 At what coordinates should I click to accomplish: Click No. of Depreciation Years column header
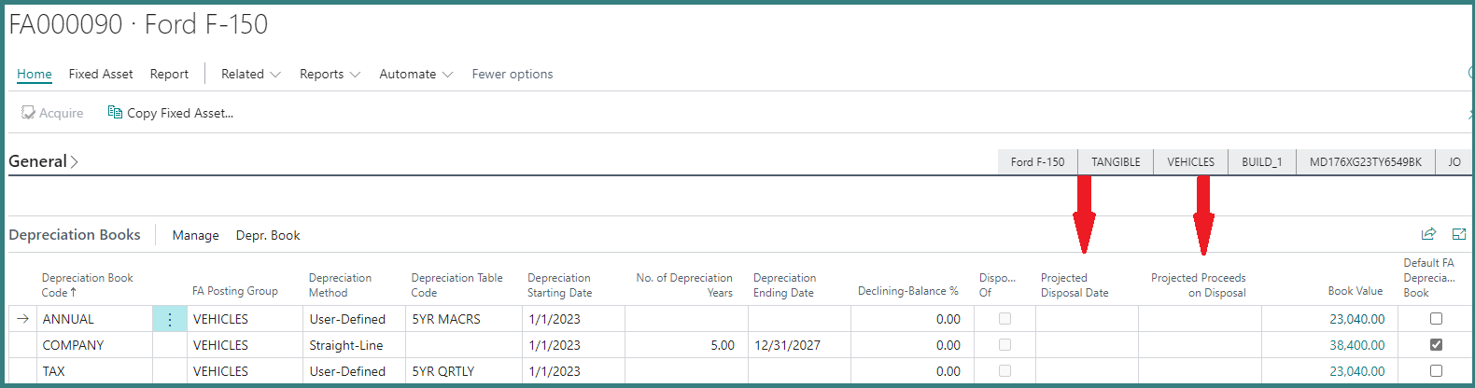[684, 284]
